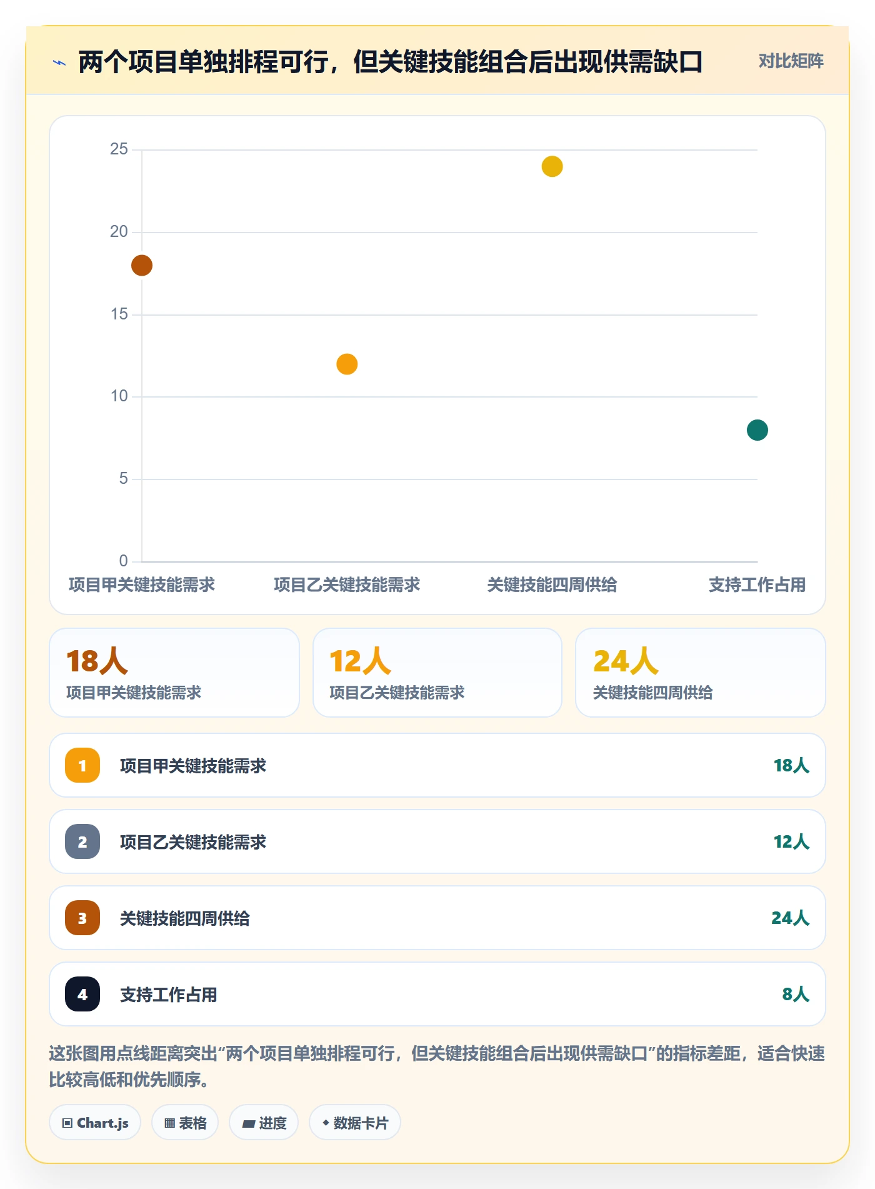Click the 项目乙关键技能需求 axis label
The image size is (875, 1189).
[347, 585]
